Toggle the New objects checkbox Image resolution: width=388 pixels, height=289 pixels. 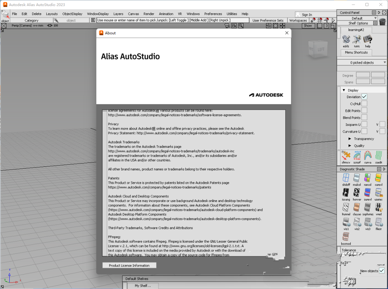(x=382, y=270)
